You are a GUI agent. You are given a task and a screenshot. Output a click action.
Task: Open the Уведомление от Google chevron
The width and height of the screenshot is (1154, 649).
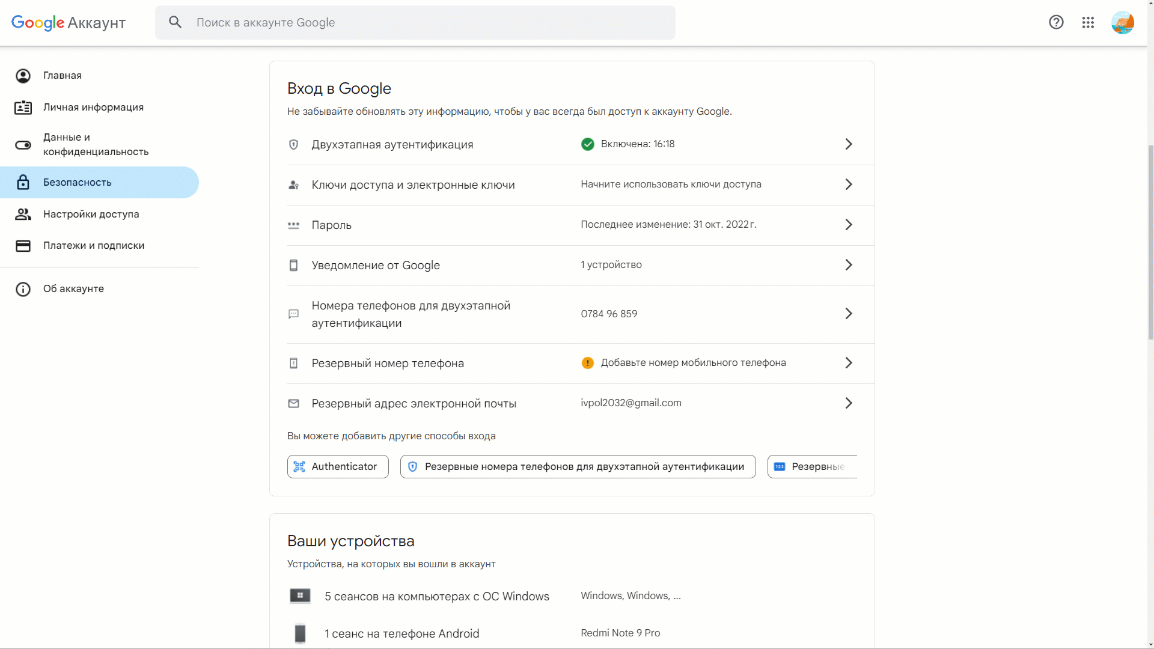click(x=849, y=265)
